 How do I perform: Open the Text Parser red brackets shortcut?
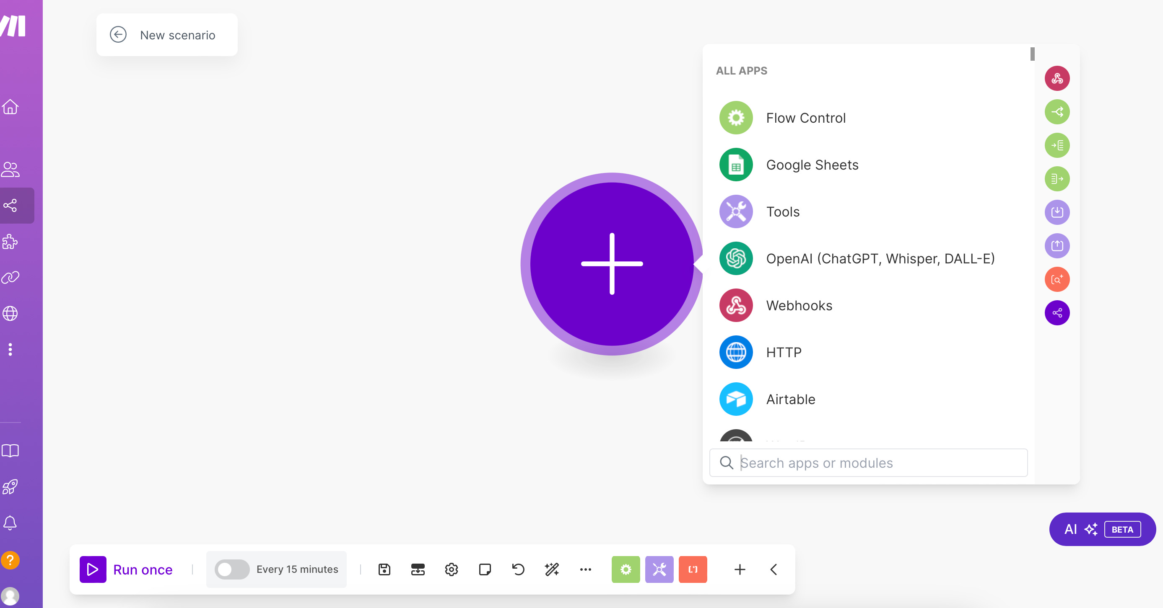(x=693, y=569)
